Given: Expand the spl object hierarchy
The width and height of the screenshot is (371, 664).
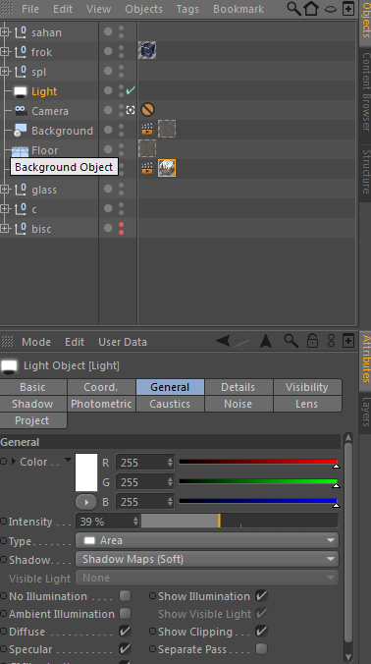Looking at the screenshot, I should [x=5, y=71].
